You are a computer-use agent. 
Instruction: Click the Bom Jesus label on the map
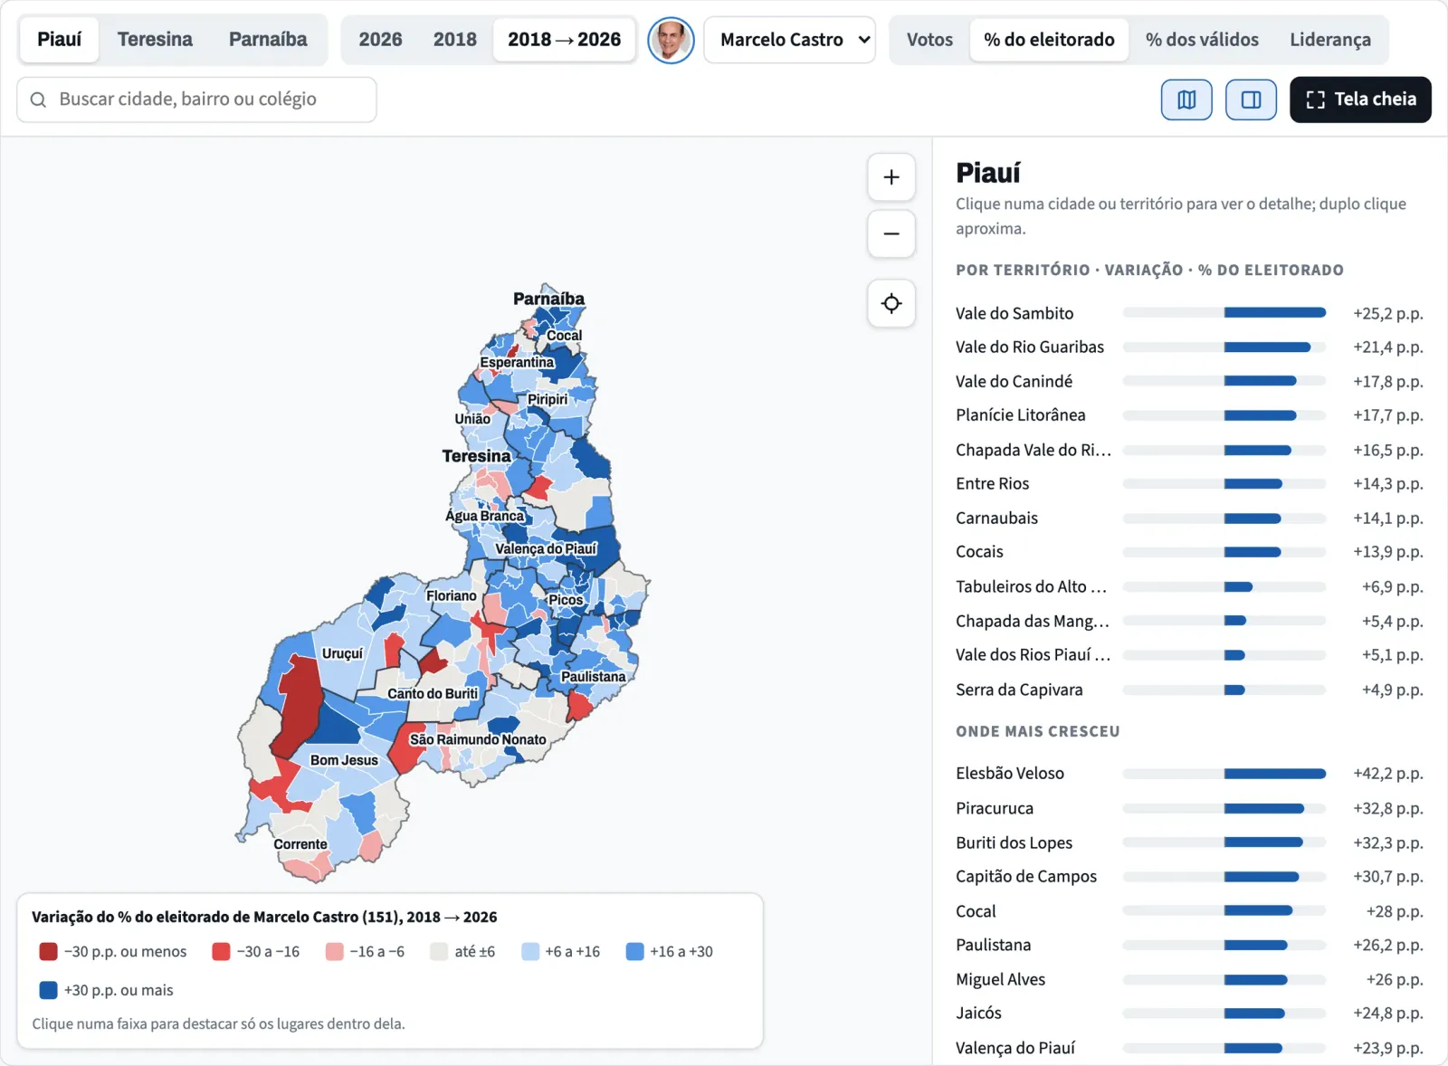click(344, 760)
